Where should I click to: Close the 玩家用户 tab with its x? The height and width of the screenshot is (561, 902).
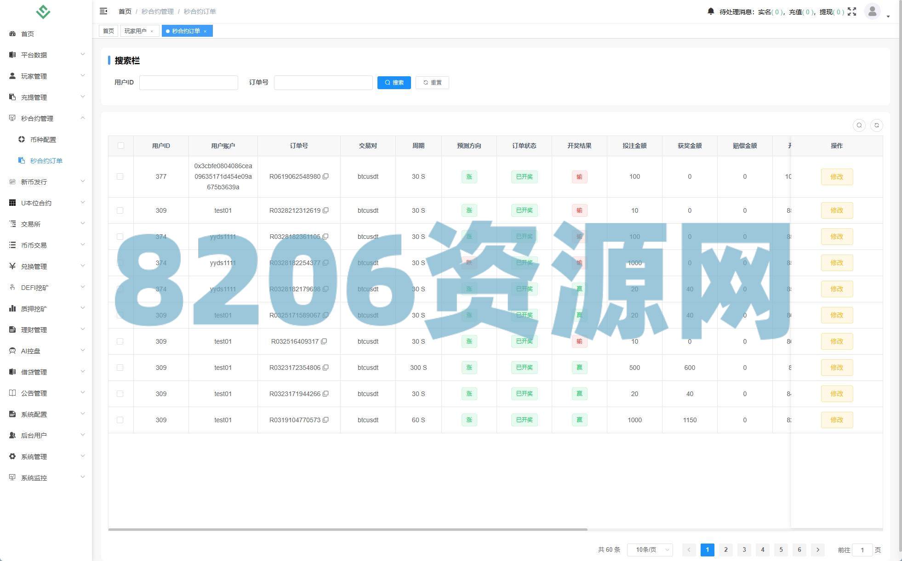pos(152,31)
